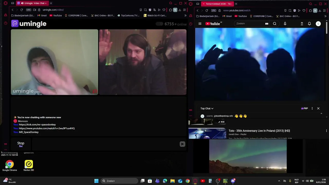Open YouTube guide hamburger menu
The height and width of the screenshot is (185, 329).
pos(200,24)
